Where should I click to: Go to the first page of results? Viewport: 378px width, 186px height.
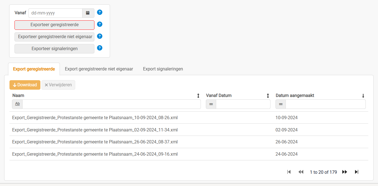tap(289, 172)
